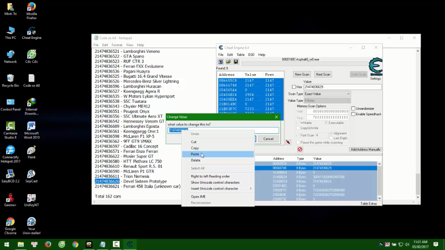Image resolution: width=445 pixels, height=250 pixels.
Task: Click Add Address Manually button
Action: coord(365,149)
